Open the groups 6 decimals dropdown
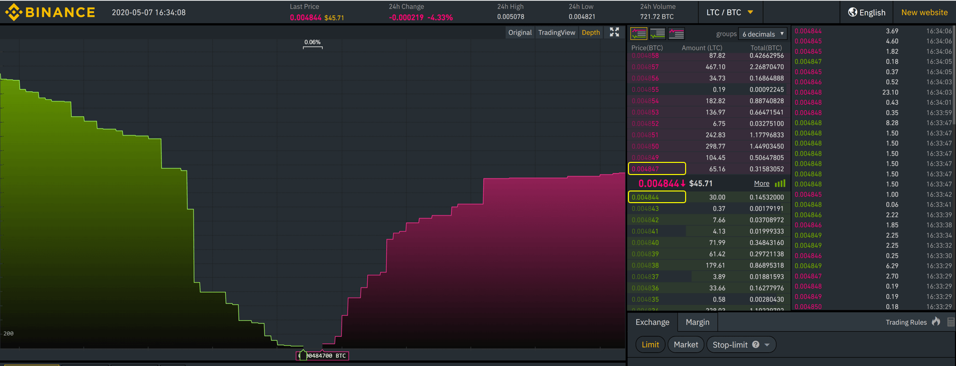The image size is (956, 366). tap(763, 34)
